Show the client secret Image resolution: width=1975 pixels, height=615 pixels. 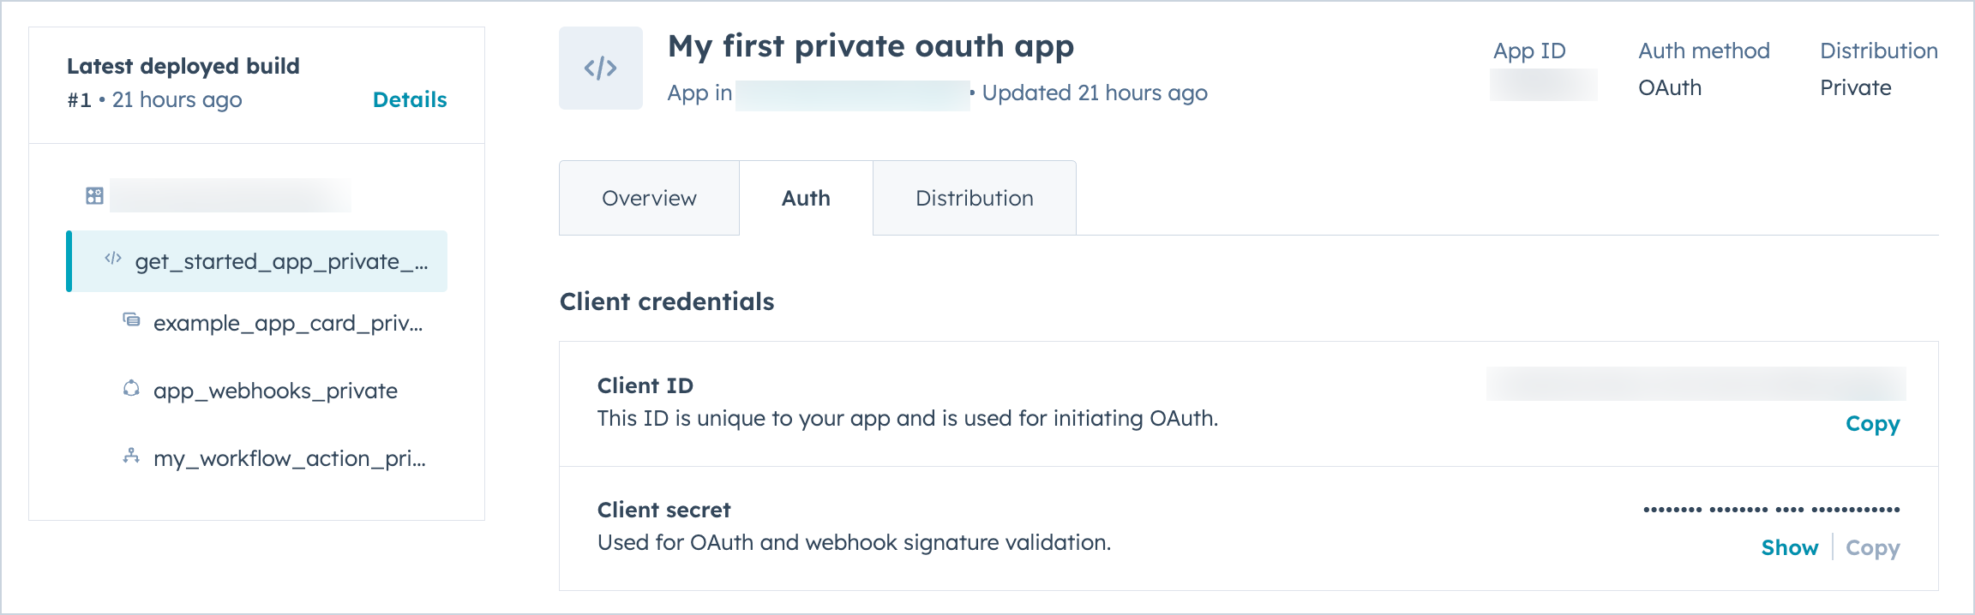click(1789, 548)
